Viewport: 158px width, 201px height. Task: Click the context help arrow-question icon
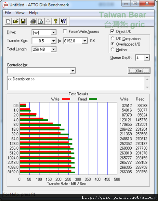tap(63, 21)
